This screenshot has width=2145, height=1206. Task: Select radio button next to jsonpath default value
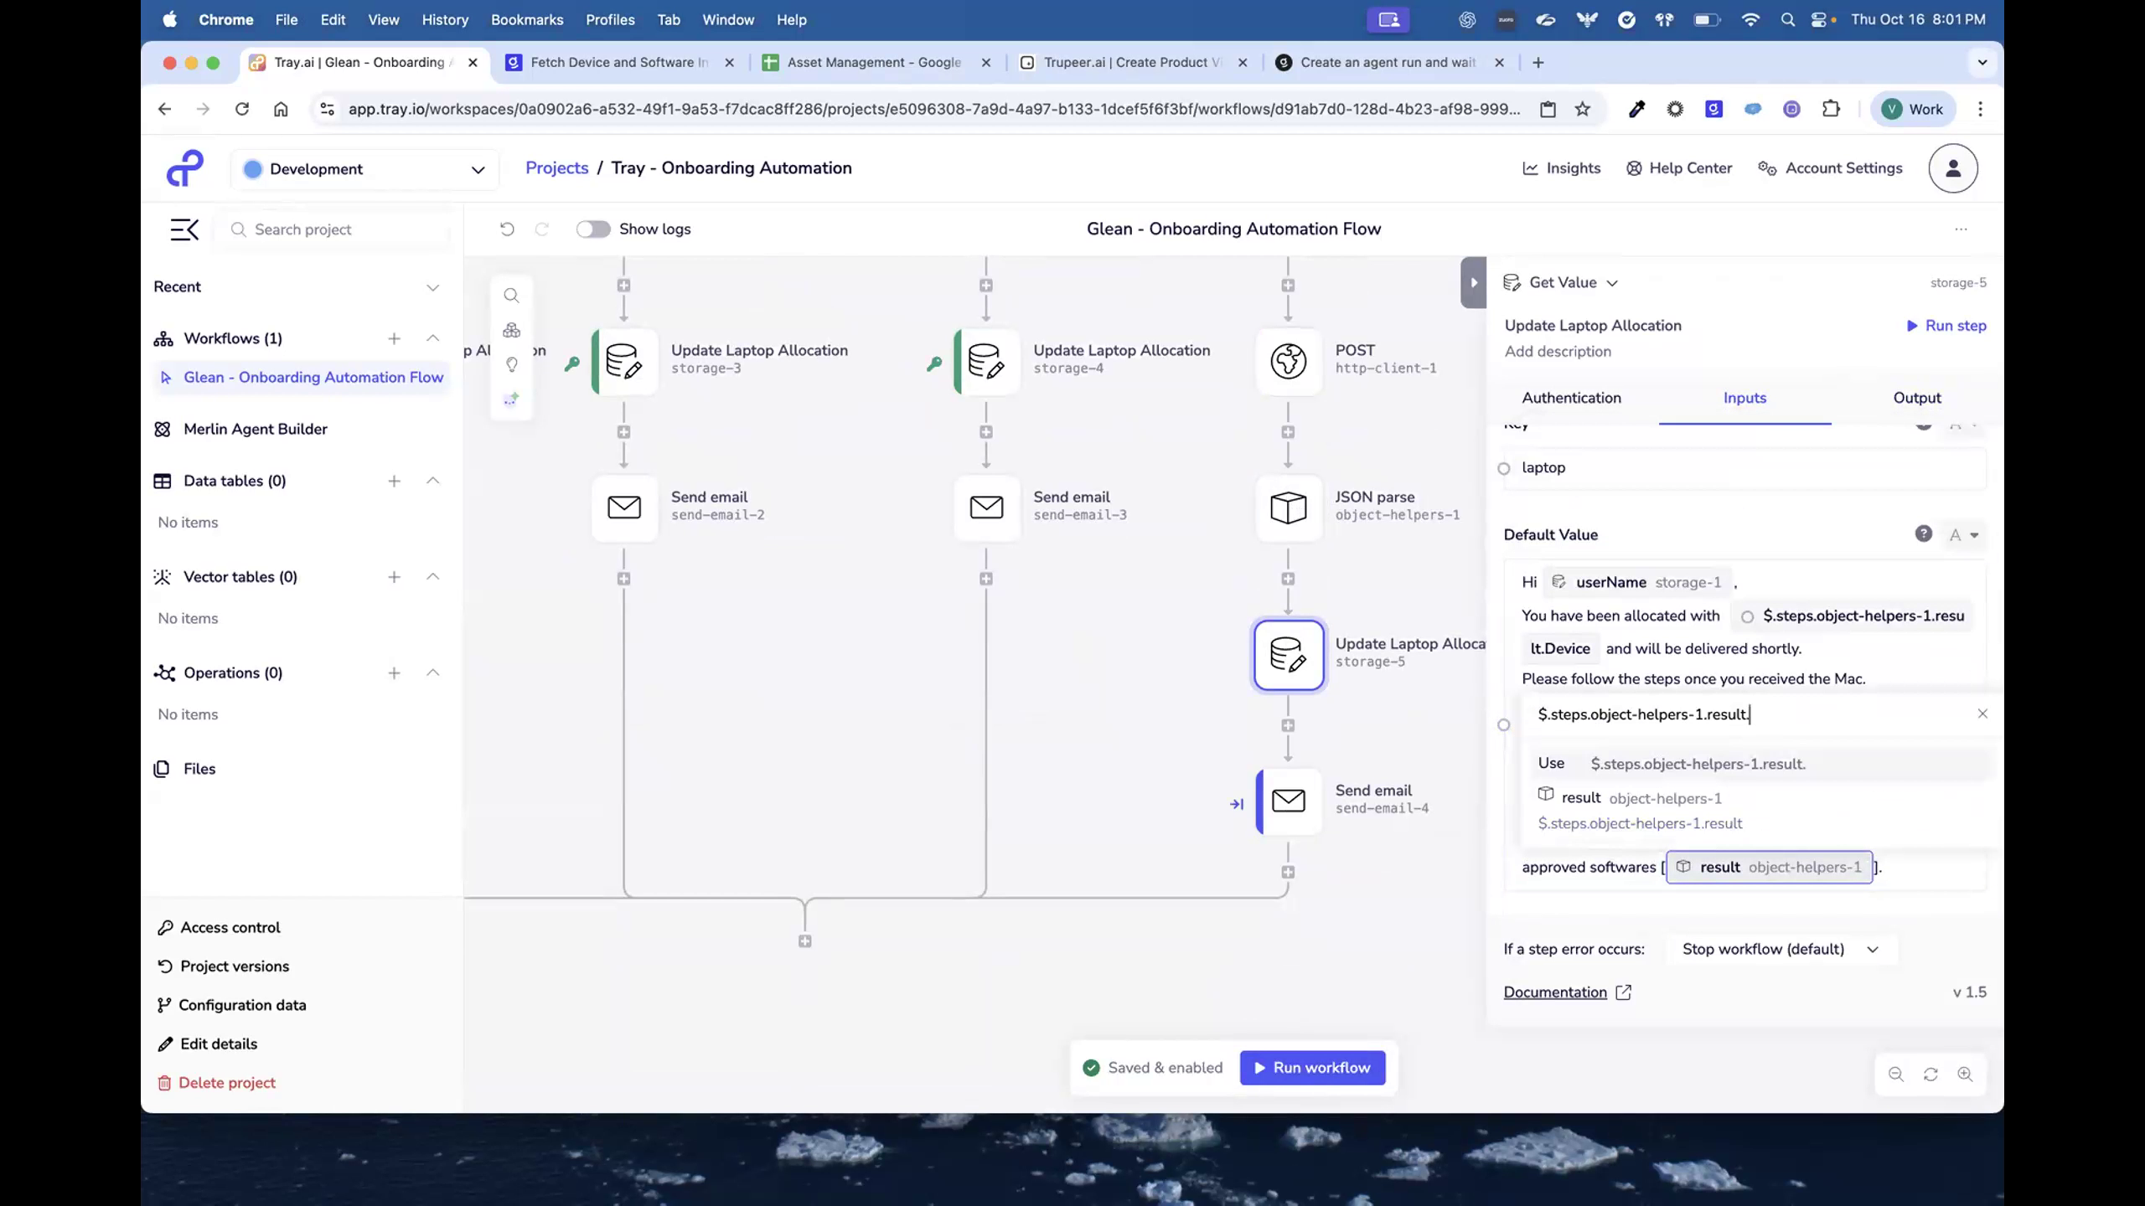[x=1504, y=725]
